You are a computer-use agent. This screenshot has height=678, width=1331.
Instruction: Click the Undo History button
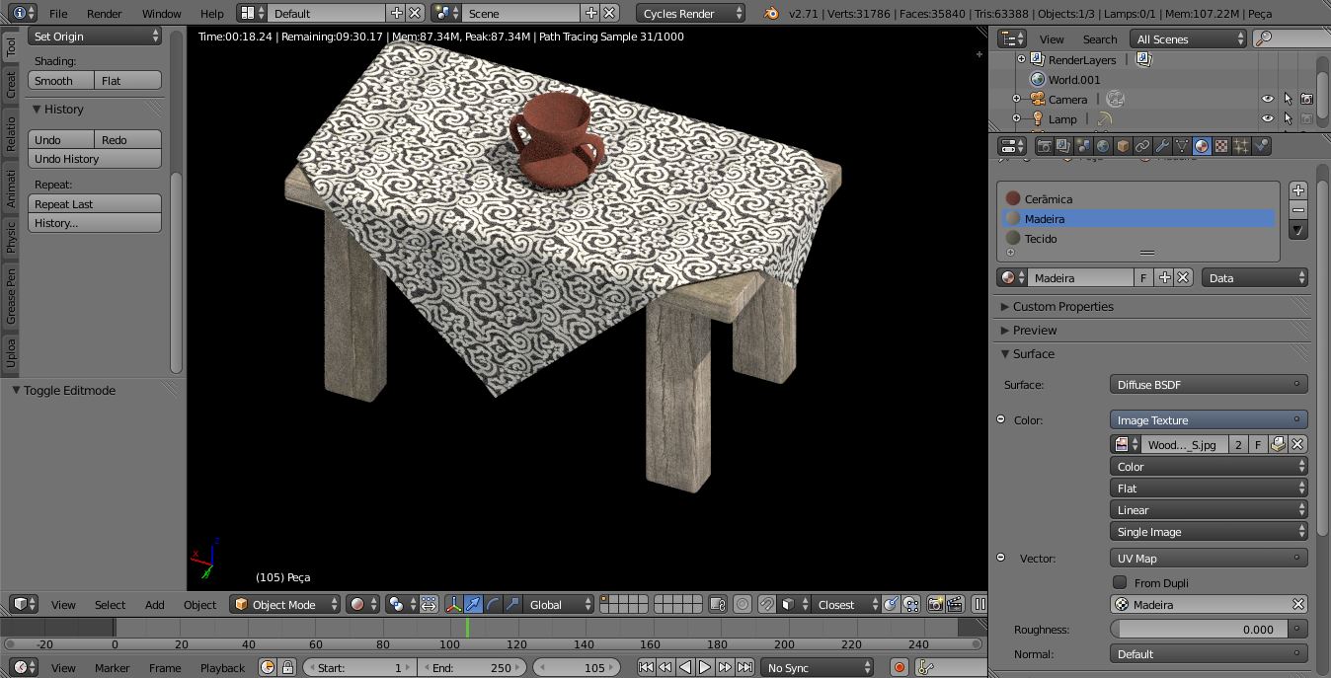[95, 158]
